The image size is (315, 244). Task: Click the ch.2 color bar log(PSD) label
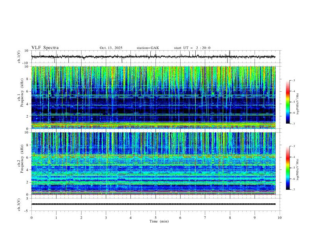pos(298,169)
